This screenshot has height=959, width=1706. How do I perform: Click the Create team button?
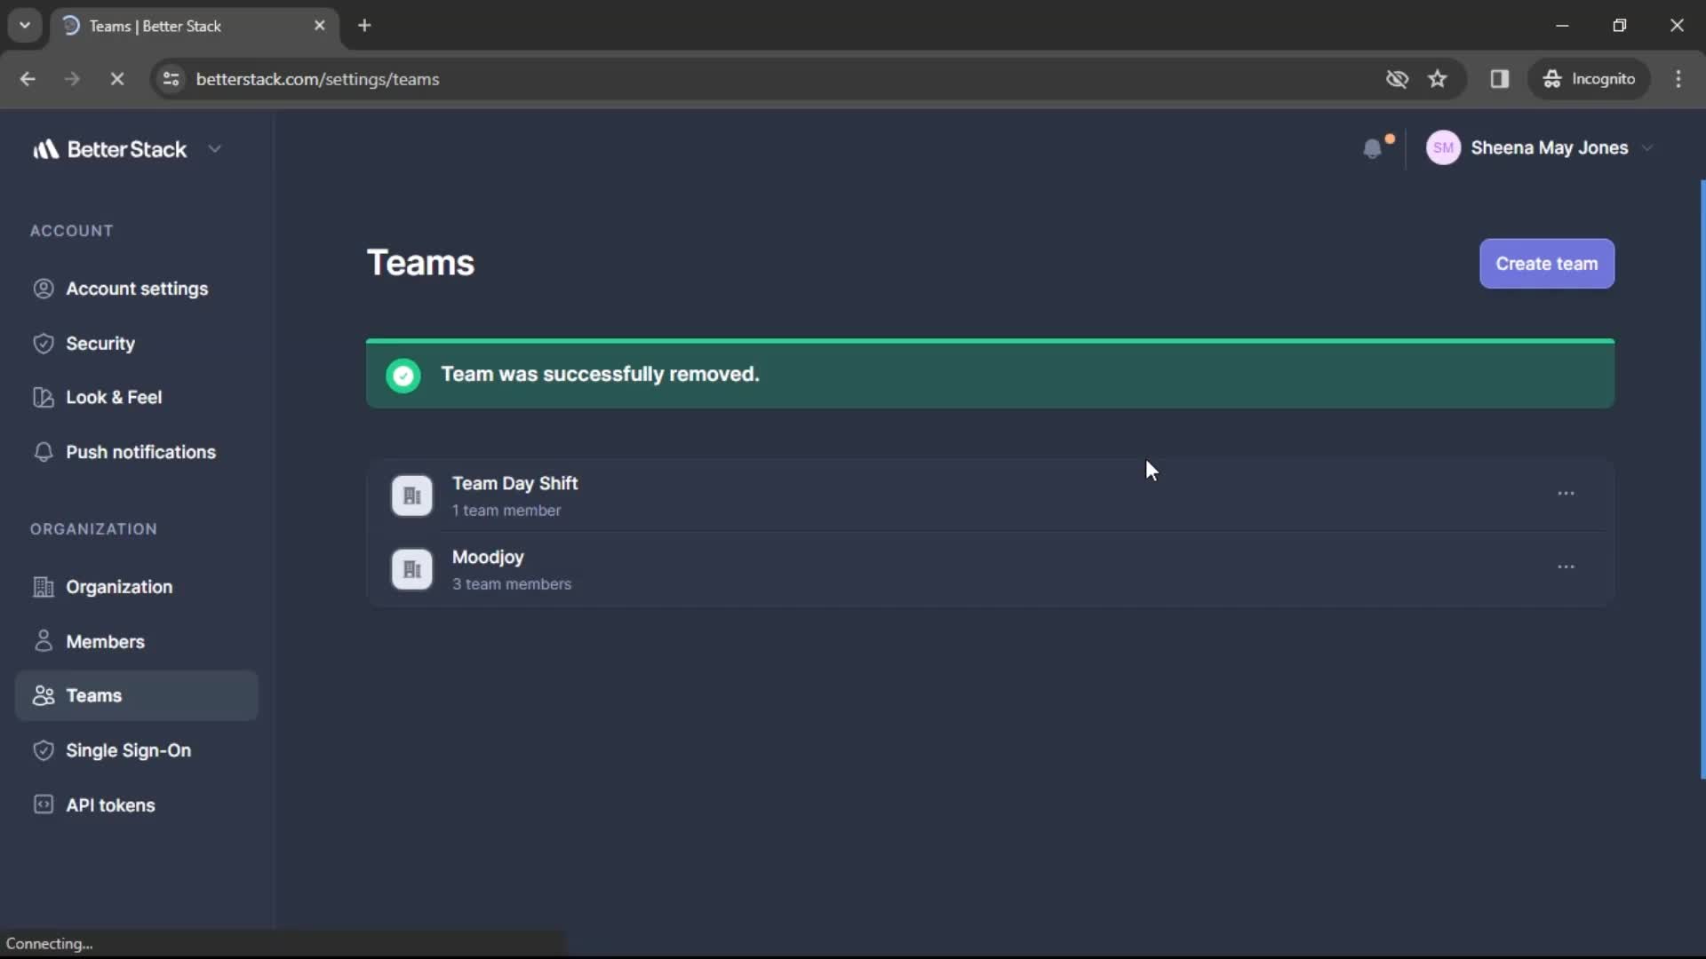(1547, 264)
